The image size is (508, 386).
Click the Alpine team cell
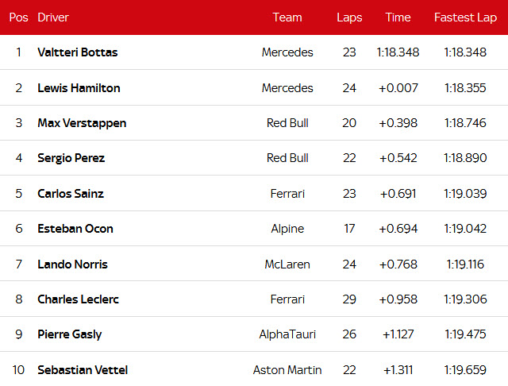click(287, 229)
